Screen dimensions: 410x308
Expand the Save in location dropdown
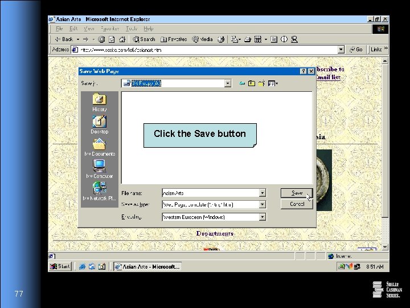pyautogui.click(x=227, y=83)
